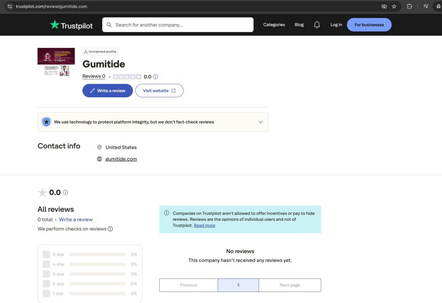Click the 'No reviews' heading
The width and height of the screenshot is (442, 303).
240,251
